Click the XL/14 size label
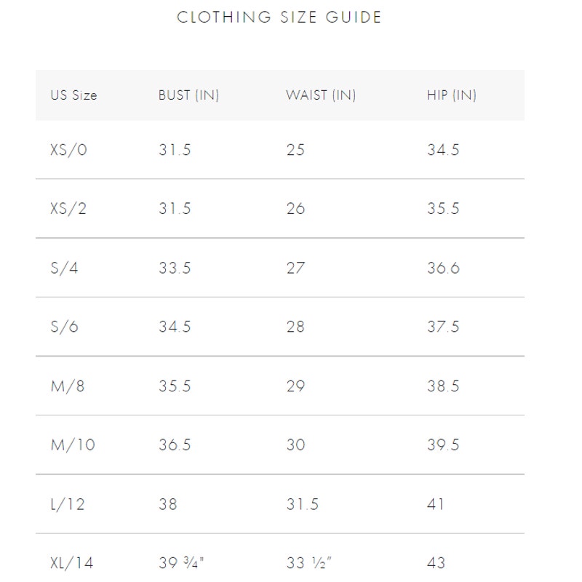582x582 pixels. pyautogui.click(x=71, y=563)
